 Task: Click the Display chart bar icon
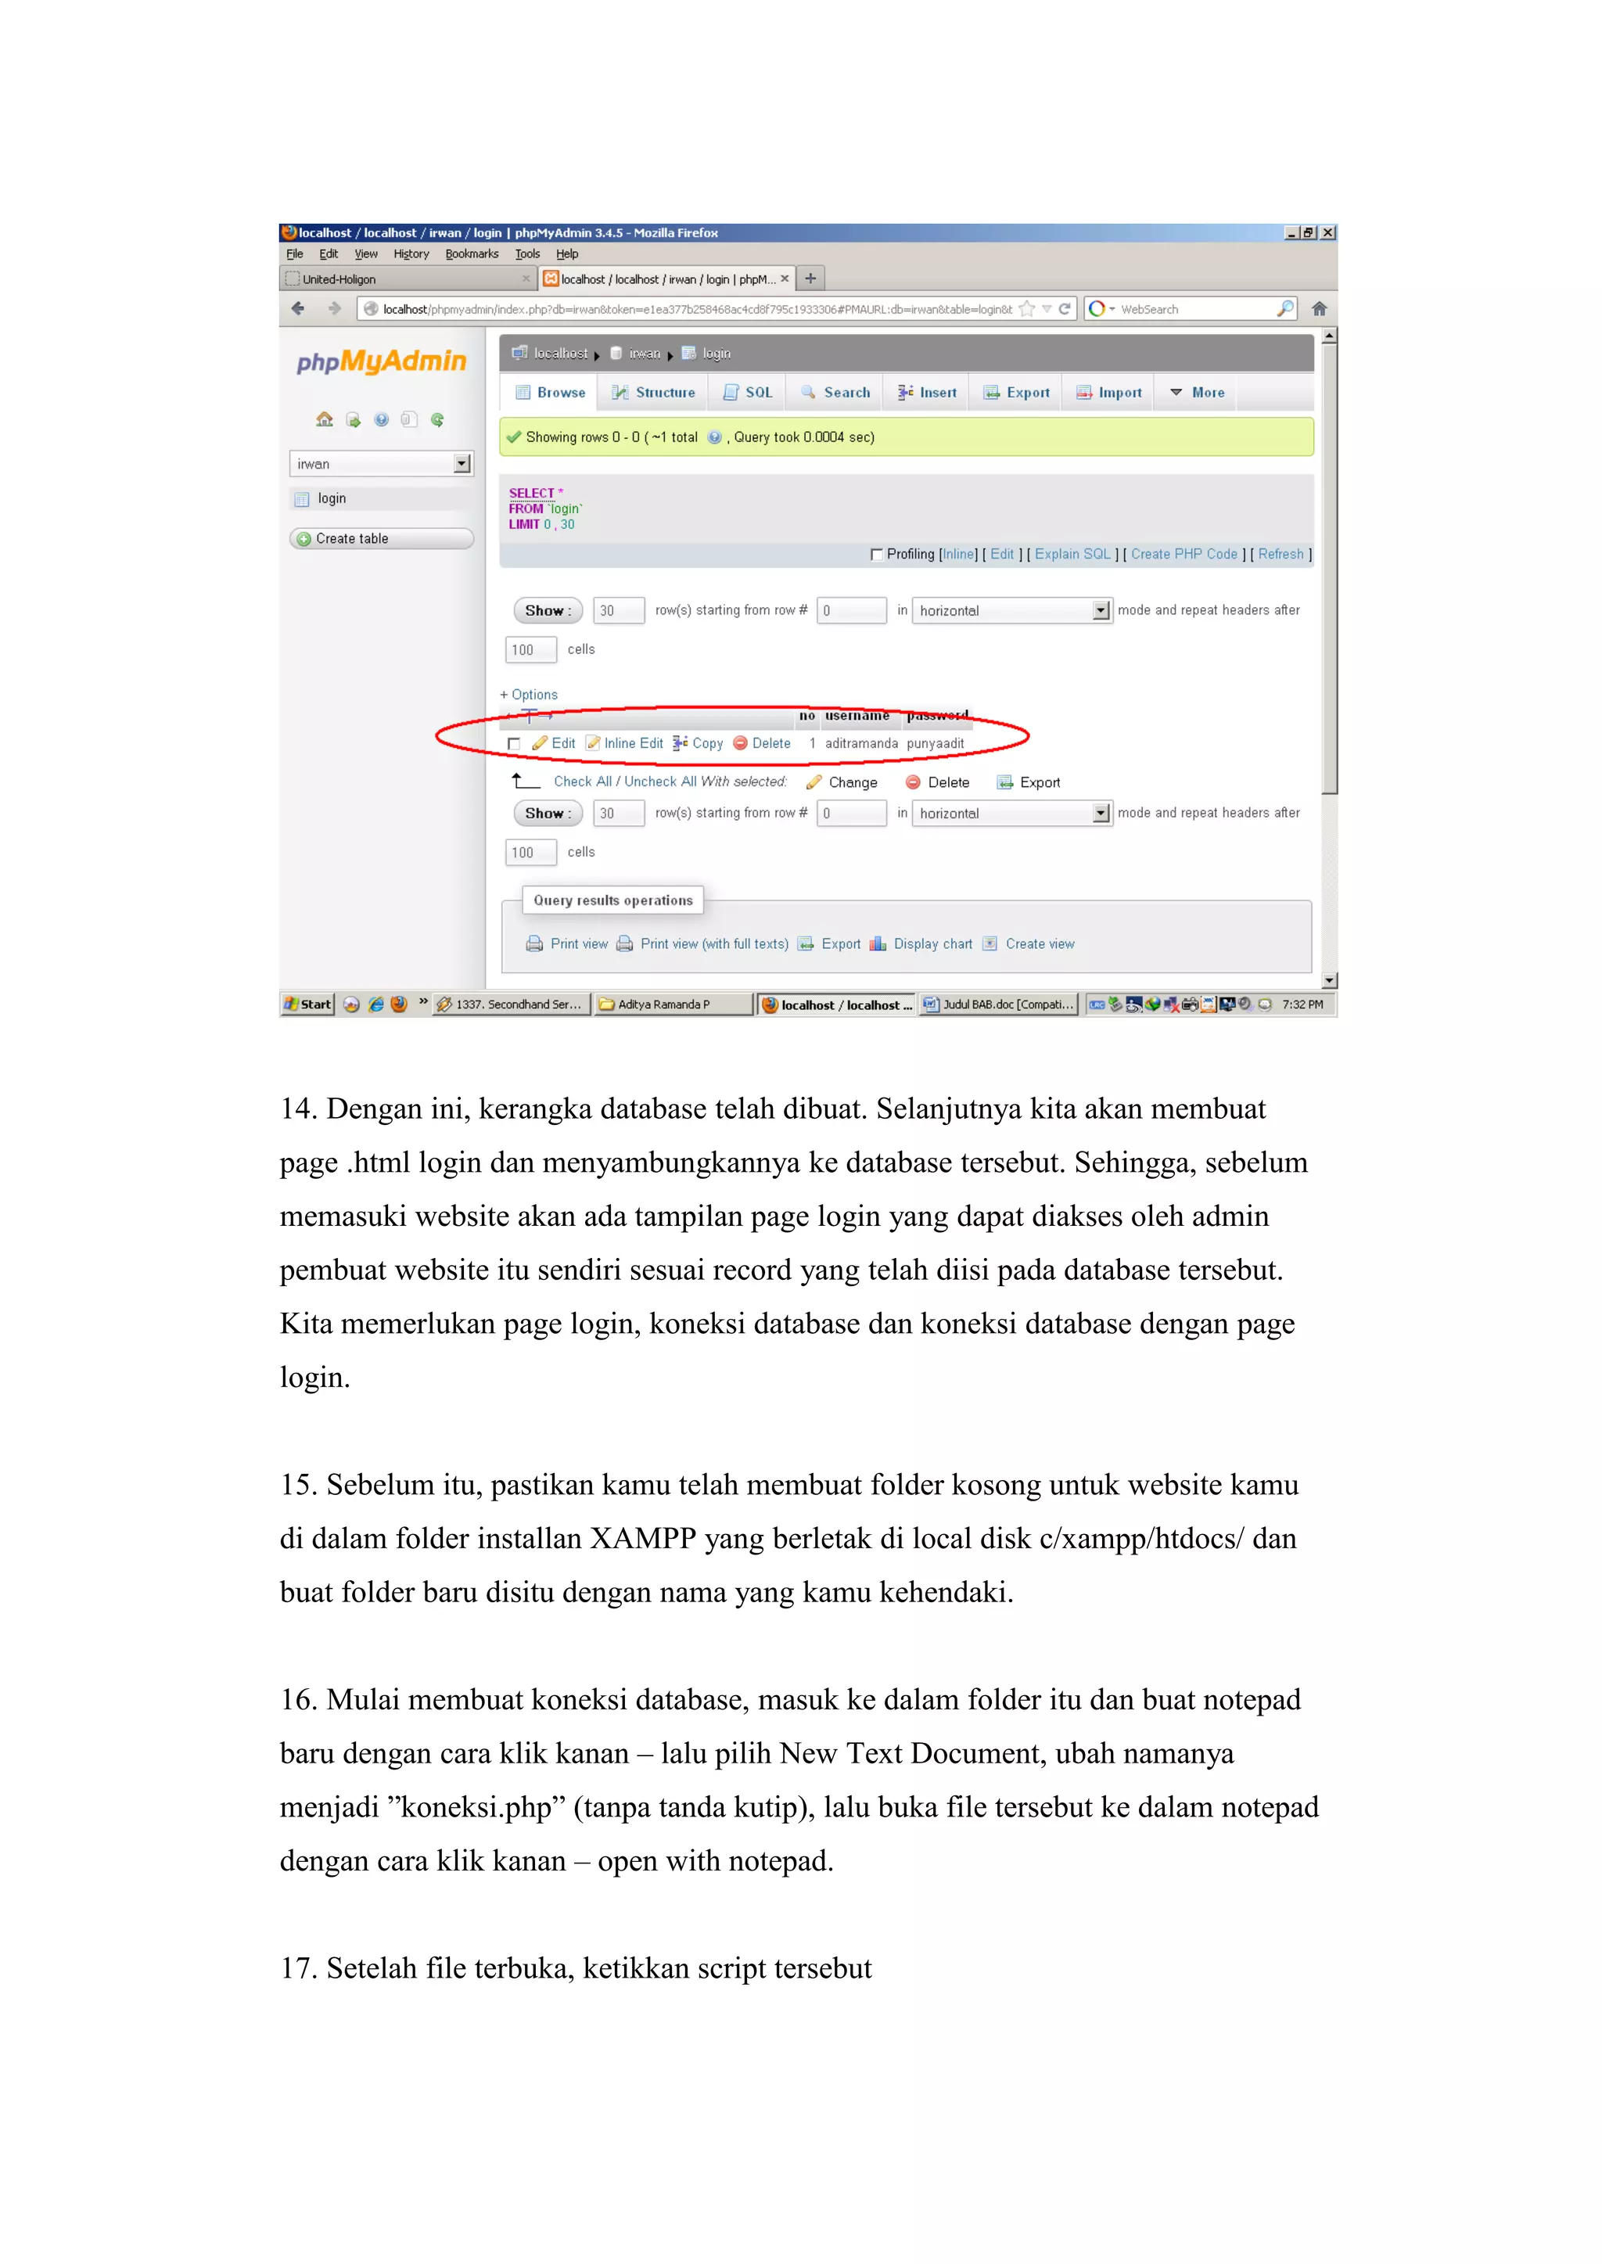[x=878, y=944]
